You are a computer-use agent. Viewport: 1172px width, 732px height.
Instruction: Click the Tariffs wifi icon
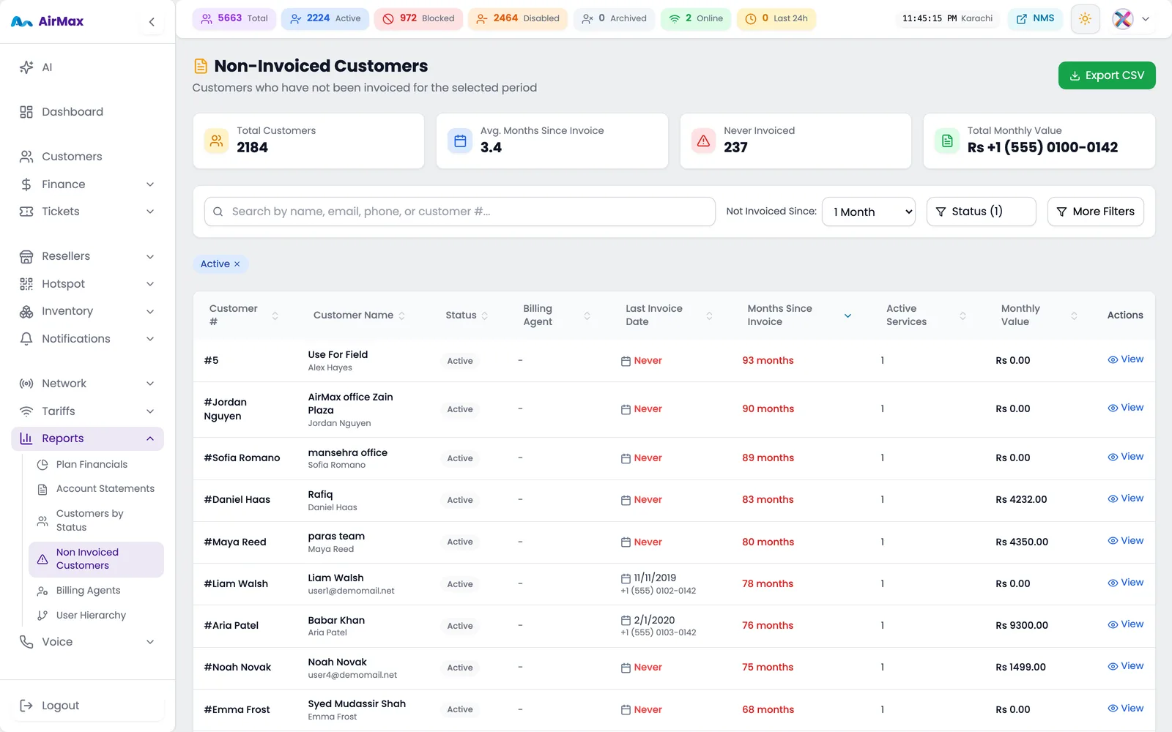coord(26,411)
